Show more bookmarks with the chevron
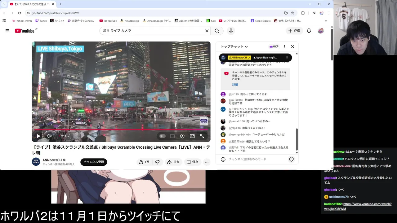 point(326,21)
